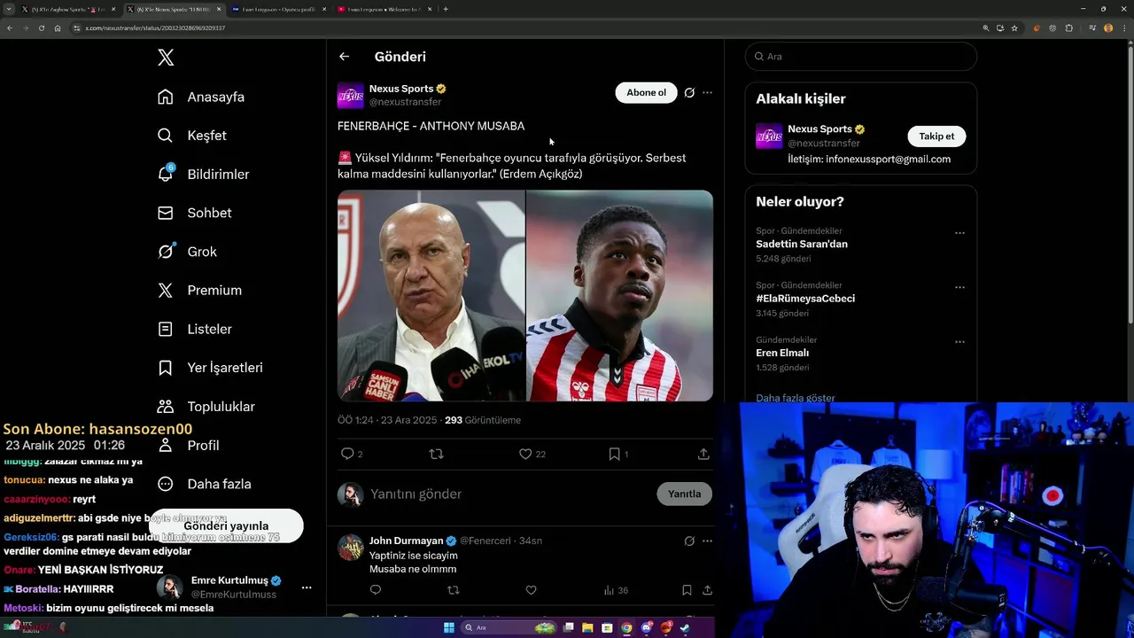The image size is (1134, 638).
Task: Click the X logo in the sidebar
Action: (x=166, y=58)
